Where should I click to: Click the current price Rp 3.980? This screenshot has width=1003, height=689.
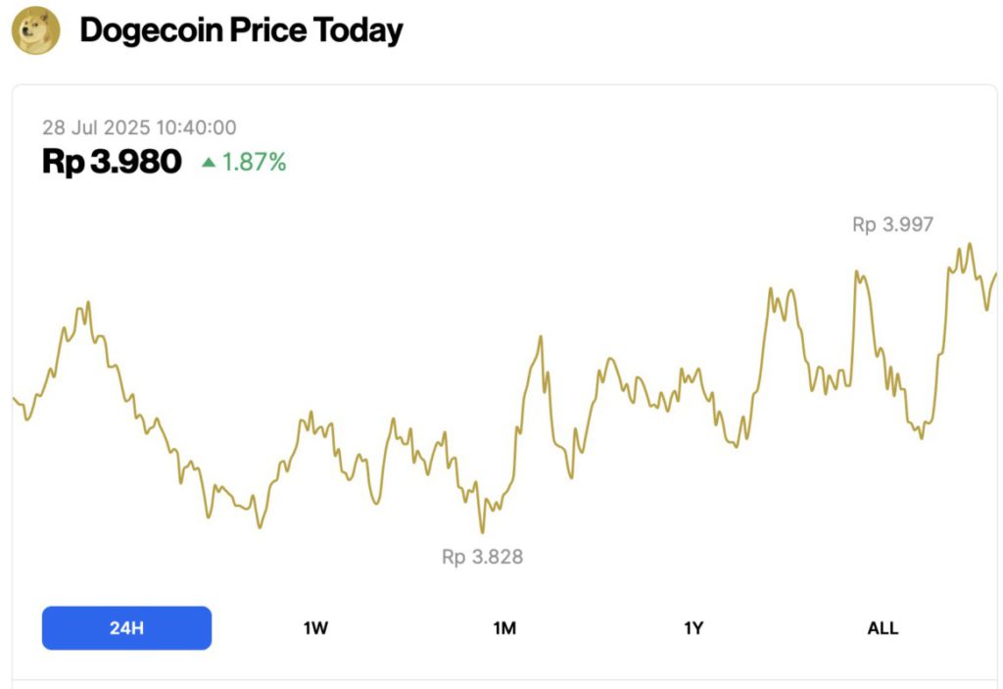(x=111, y=161)
